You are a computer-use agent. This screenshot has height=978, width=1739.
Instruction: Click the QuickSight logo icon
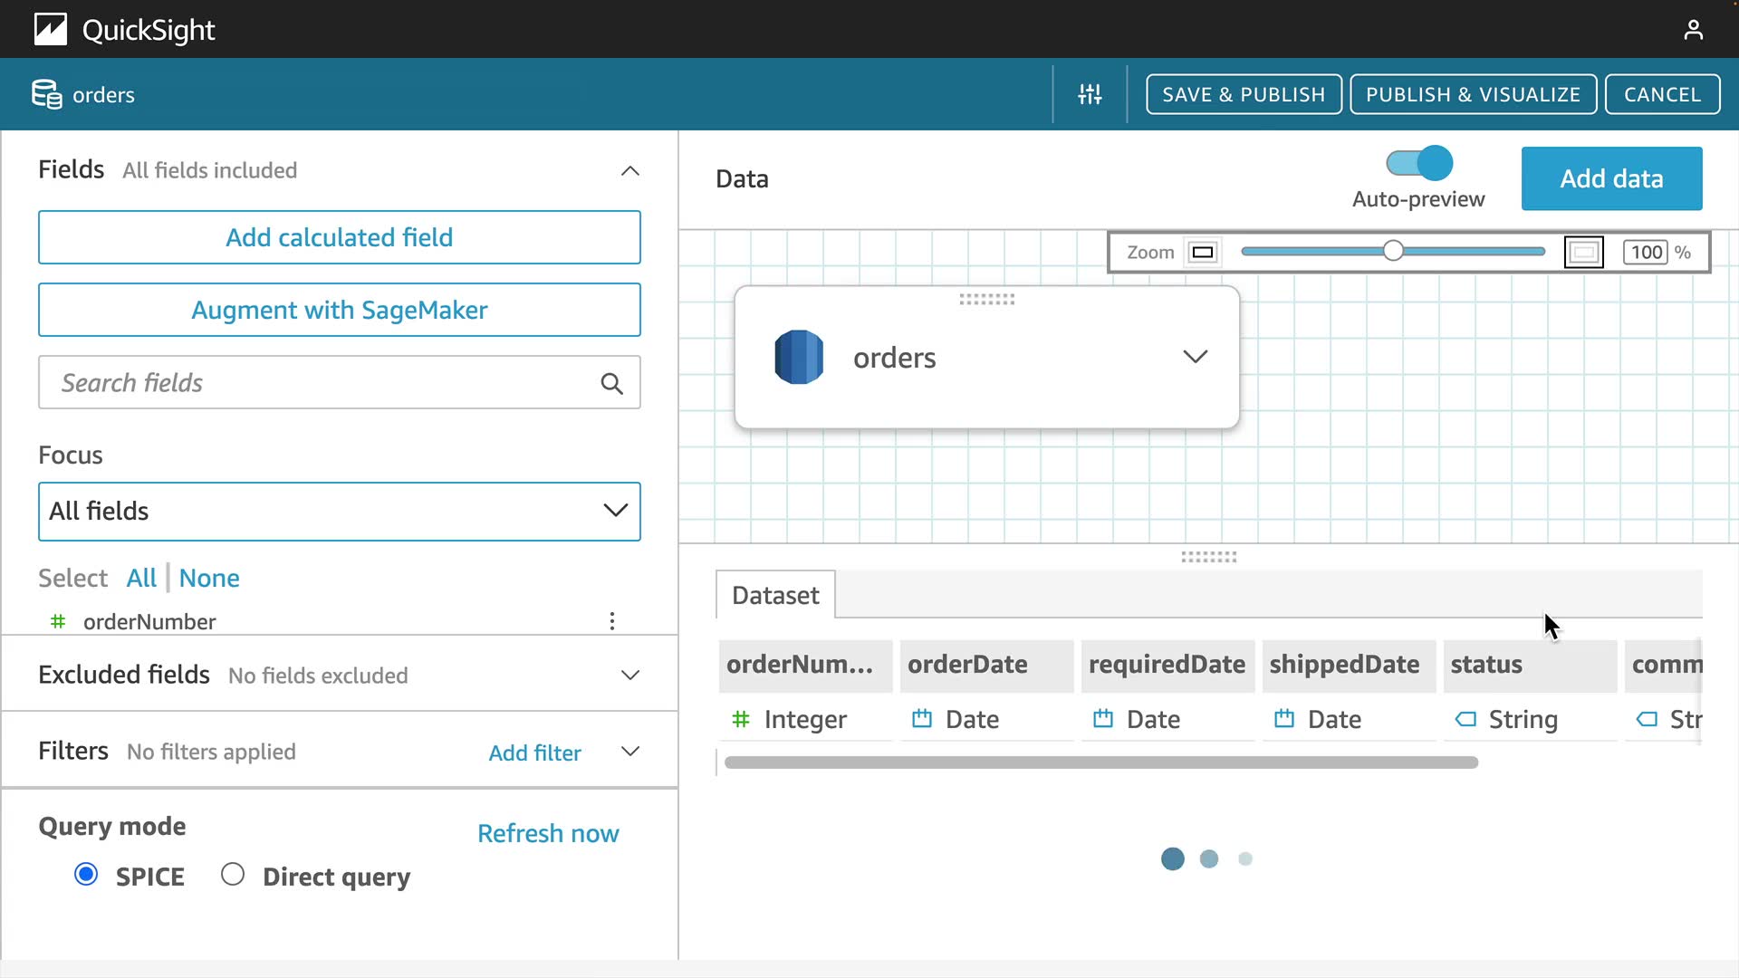click(51, 30)
